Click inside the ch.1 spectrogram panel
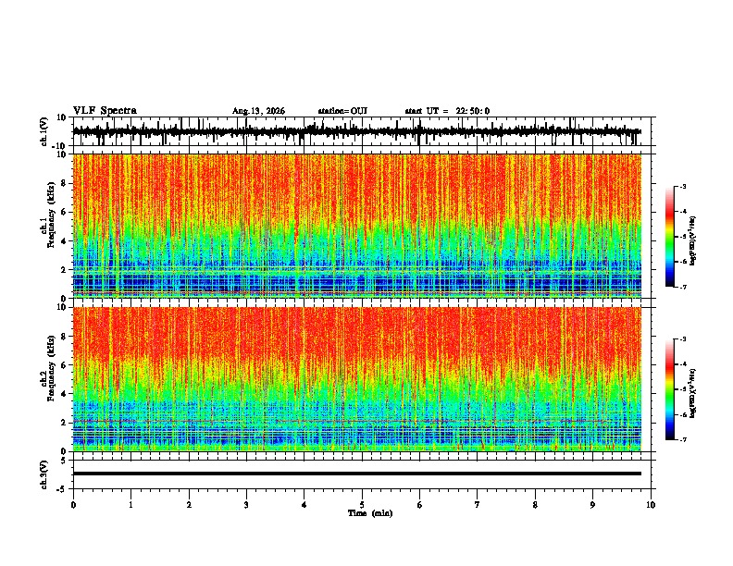The height and width of the screenshot is (566, 733). pos(356,226)
